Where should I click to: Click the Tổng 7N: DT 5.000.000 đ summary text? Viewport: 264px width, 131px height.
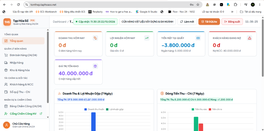tap(81, 99)
